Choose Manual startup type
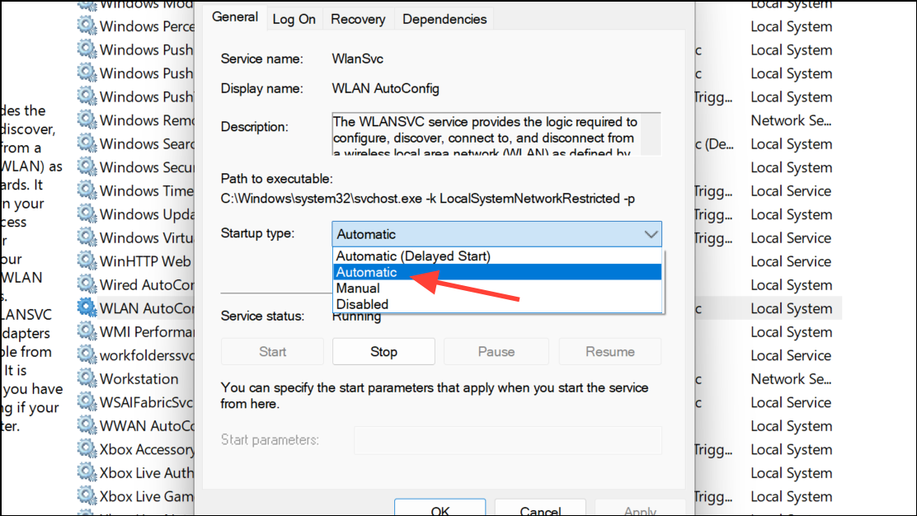This screenshot has height=516, width=917. pyautogui.click(x=356, y=288)
